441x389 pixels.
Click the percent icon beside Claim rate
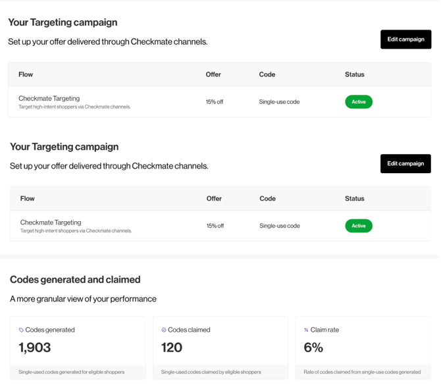point(306,330)
